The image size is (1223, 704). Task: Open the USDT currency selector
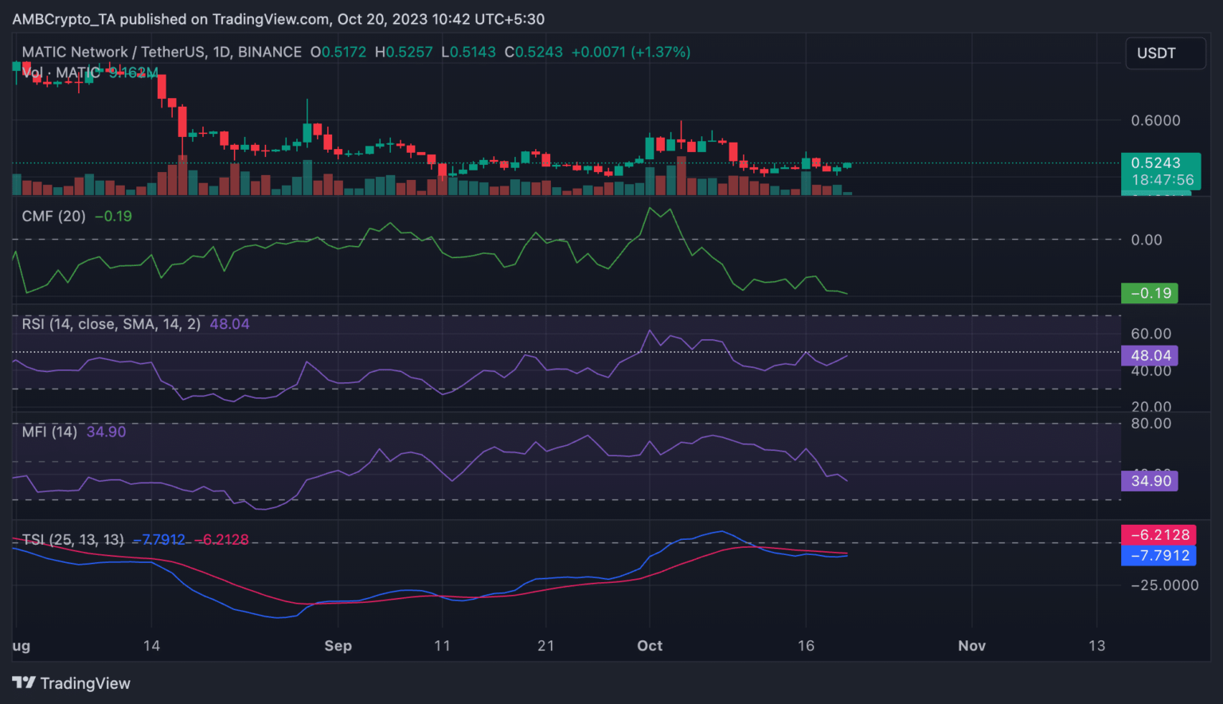(x=1165, y=53)
